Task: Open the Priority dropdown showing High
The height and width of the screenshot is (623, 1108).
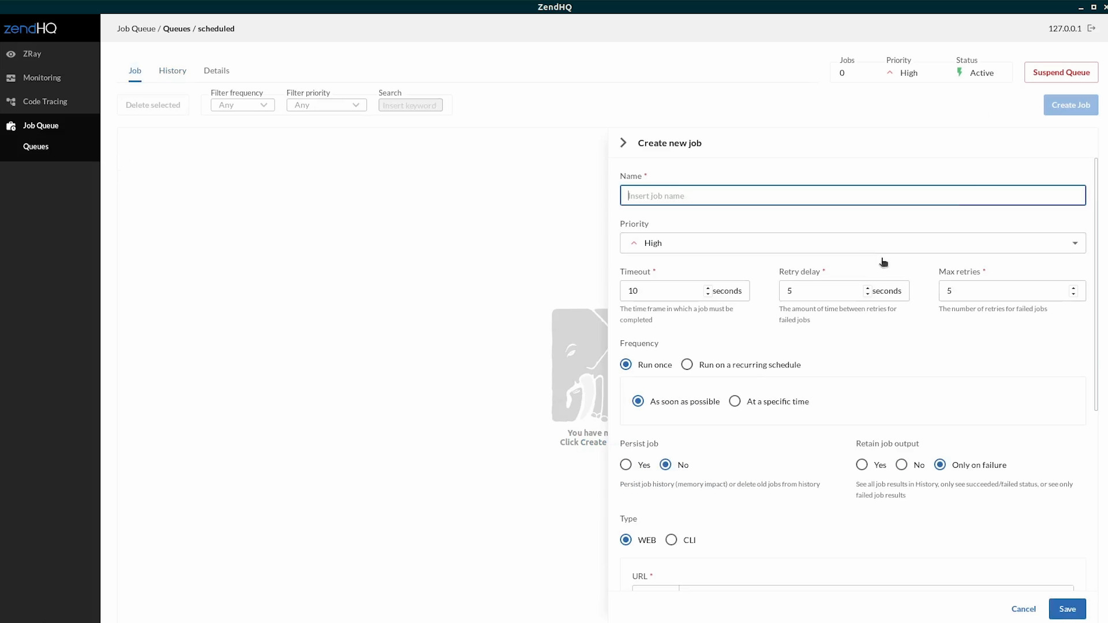Action: [852, 243]
